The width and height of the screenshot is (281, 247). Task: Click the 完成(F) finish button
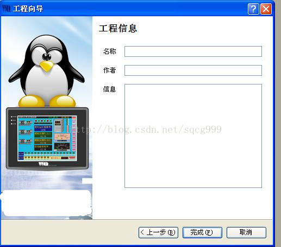[202, 232]
